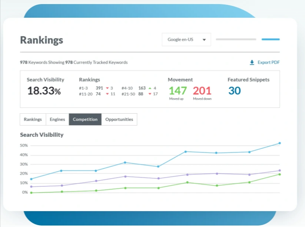Screen dimensions: 305x227
Task: Switch to the Engines tab
Action: (57, 119)
